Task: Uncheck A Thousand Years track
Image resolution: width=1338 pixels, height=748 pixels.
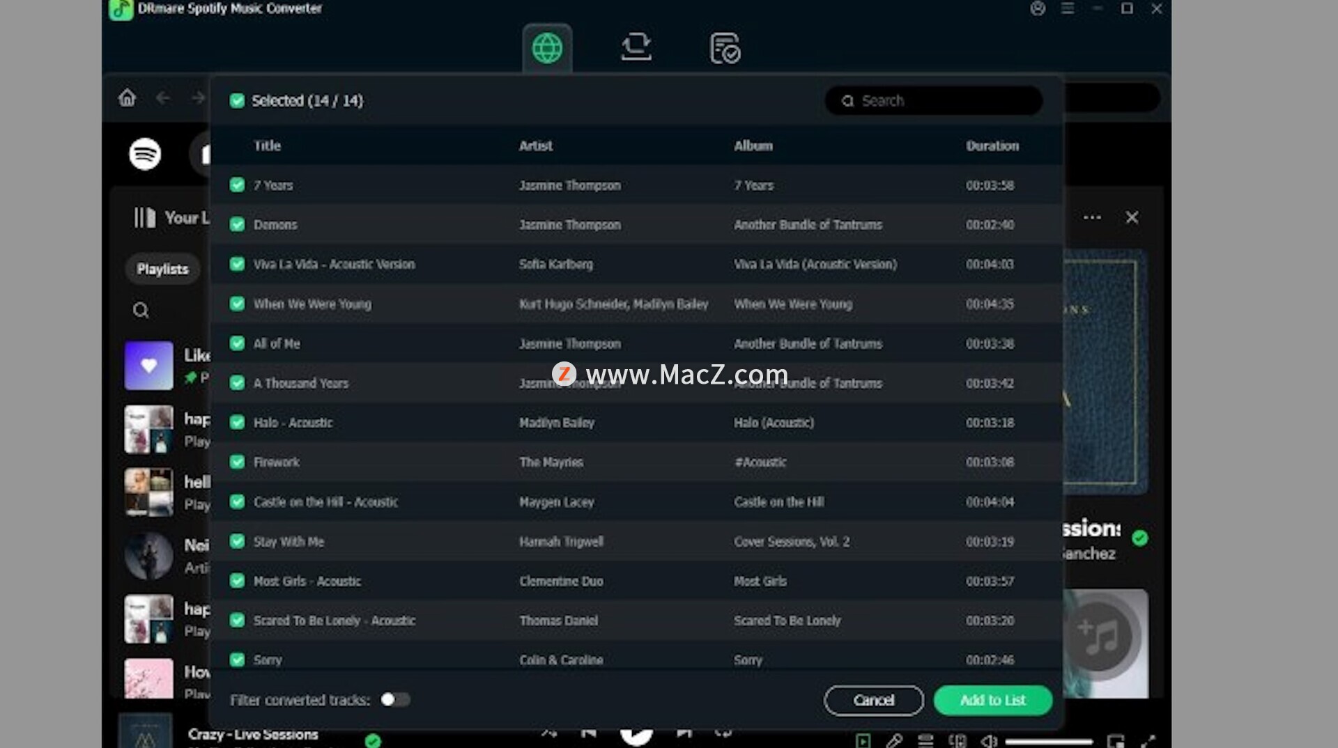Action: (237, 383)
